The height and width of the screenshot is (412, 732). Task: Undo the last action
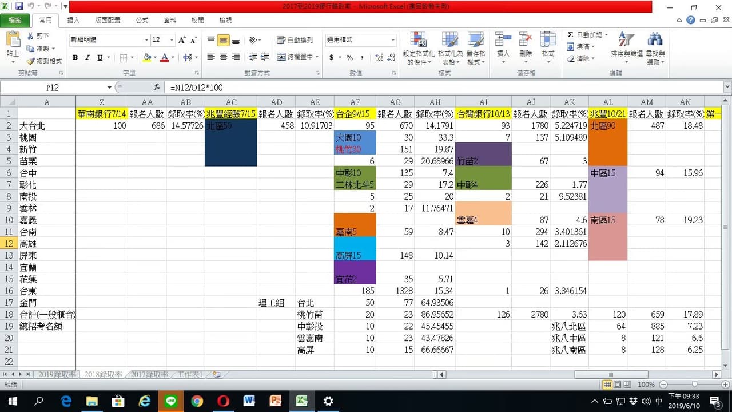(x=31, y=7)
